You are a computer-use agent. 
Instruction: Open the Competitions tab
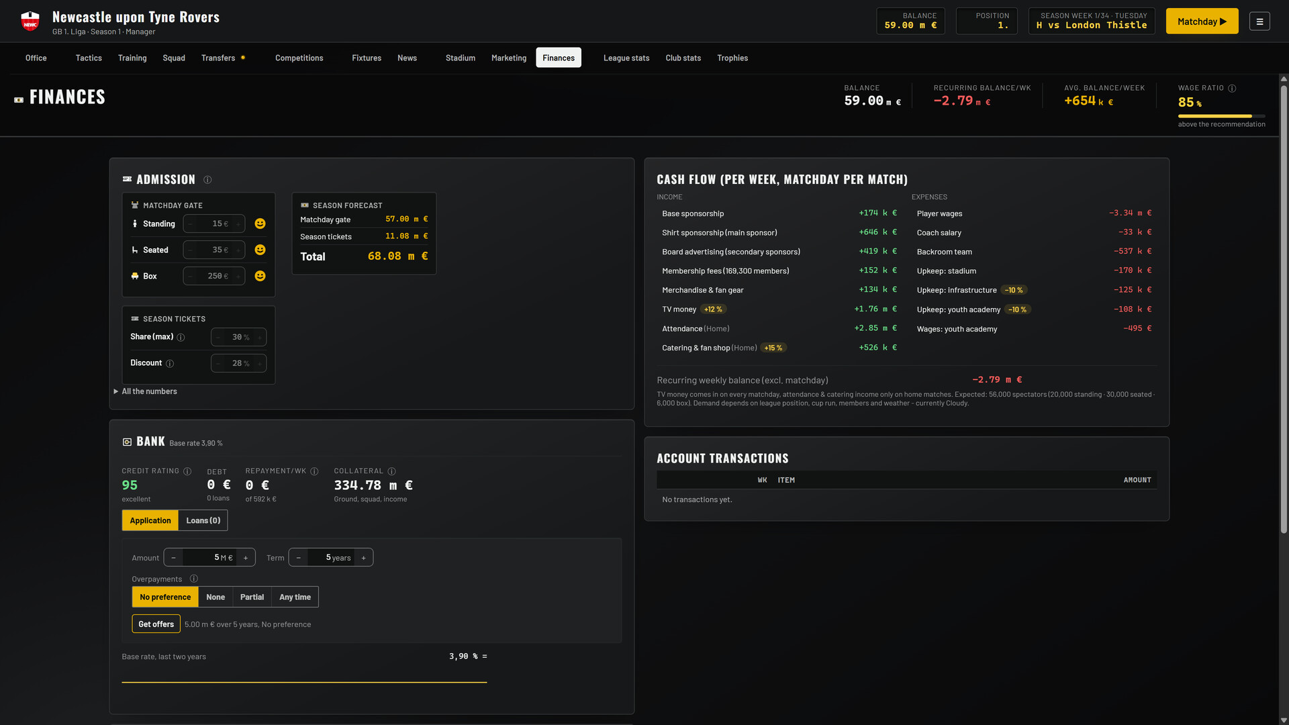tap(299, 58)
